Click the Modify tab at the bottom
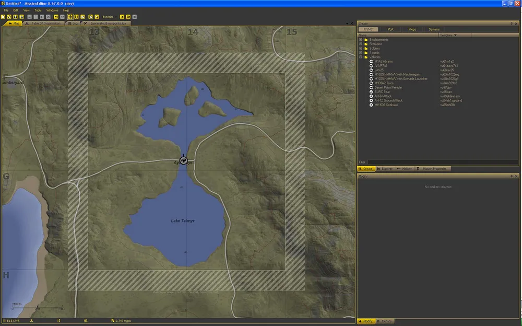 click(x=366, y=321)
